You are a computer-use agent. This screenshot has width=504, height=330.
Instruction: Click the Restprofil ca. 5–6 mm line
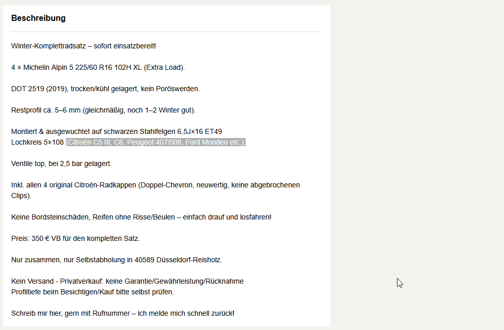coord(103,110)
